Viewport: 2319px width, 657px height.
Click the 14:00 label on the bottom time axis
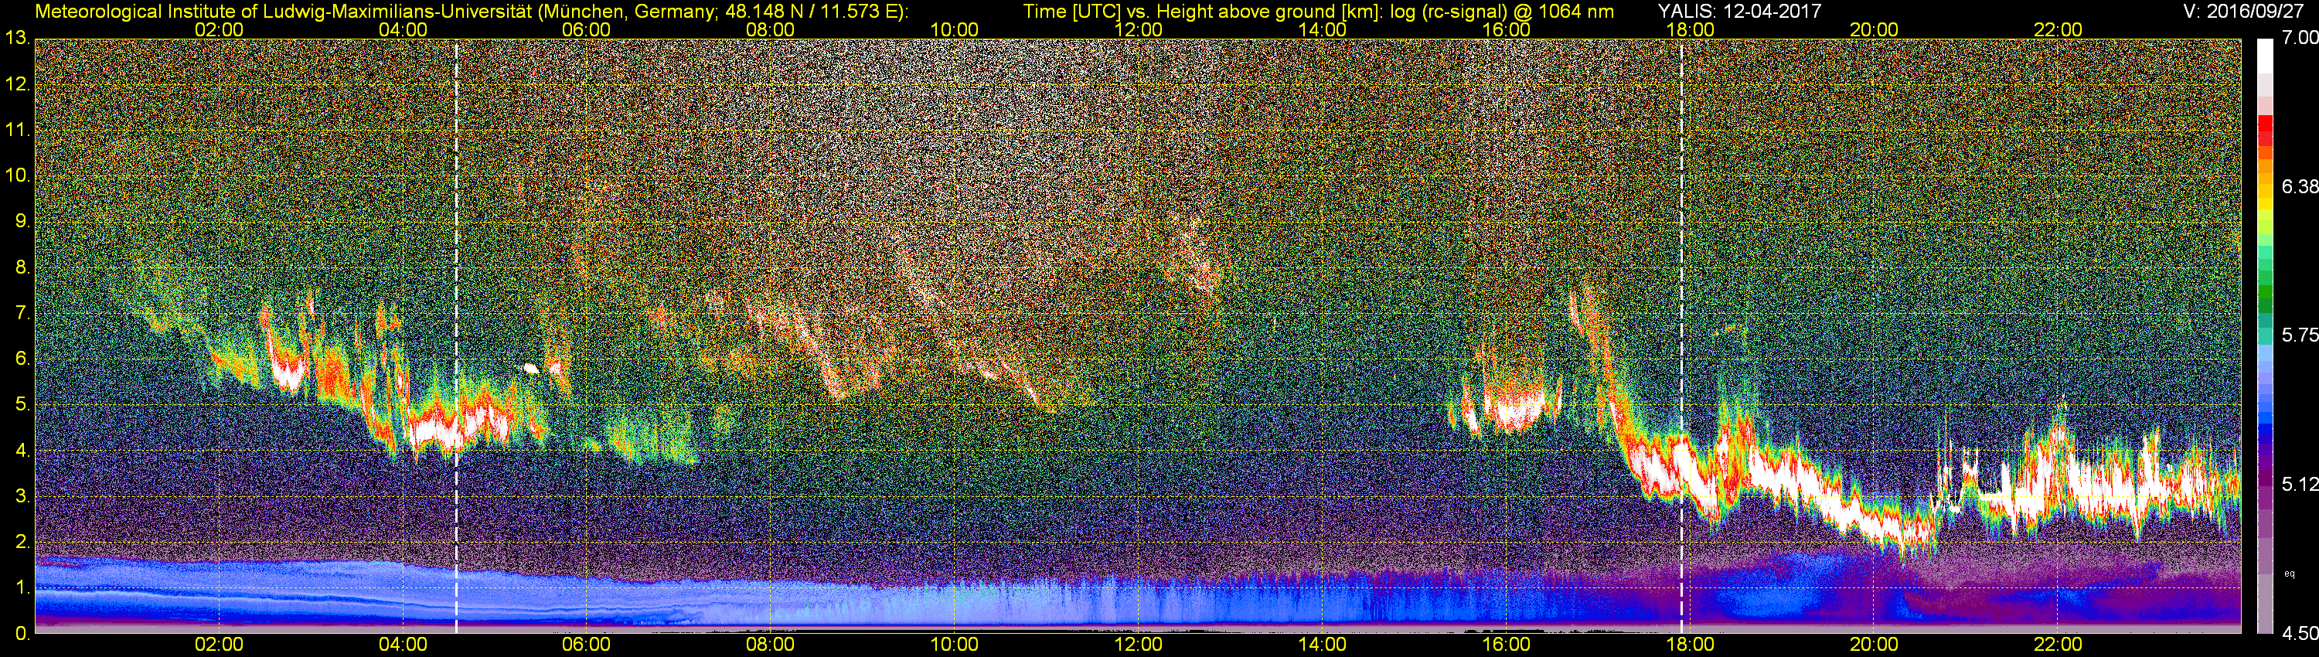click(x=1322, y=645)
